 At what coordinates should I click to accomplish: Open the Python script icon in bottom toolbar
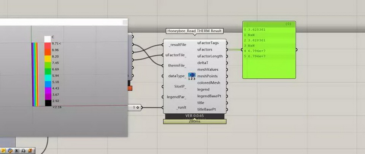pyautogui.click(x=10, y=151)
